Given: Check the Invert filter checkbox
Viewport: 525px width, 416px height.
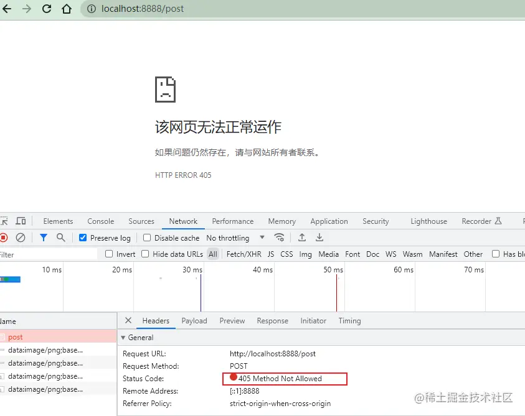Looking at the screenshot, I should 109,254.
